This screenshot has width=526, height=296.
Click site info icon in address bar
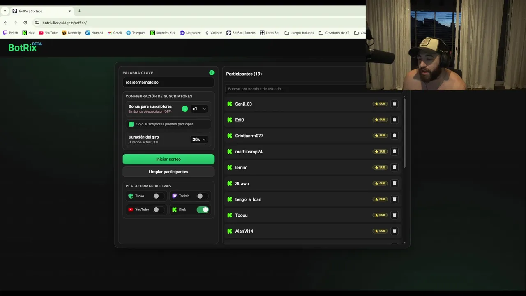[37, 23]
